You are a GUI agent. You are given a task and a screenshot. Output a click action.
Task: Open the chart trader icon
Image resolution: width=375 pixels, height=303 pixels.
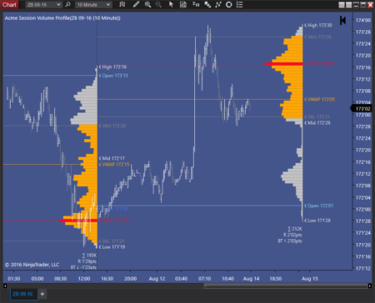pyautogui.click(x=183, y=4)
